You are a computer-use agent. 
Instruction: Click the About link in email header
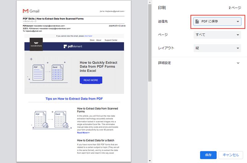pos(98,40)
